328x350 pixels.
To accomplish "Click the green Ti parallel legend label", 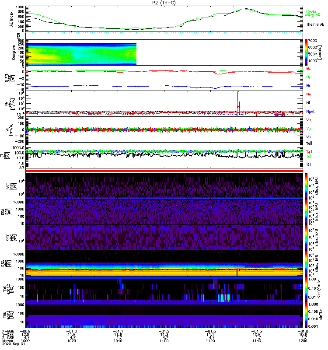I will [x=308, y=156].
